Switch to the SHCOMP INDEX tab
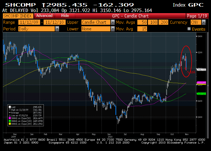 (x=17, y=16)
